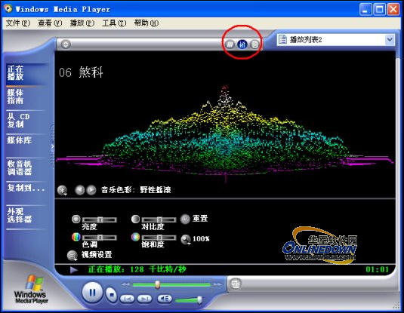Mute the audio with the speaker button

click(x=165, y=299)
